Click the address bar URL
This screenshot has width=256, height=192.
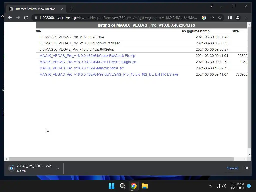pos(118,18)
